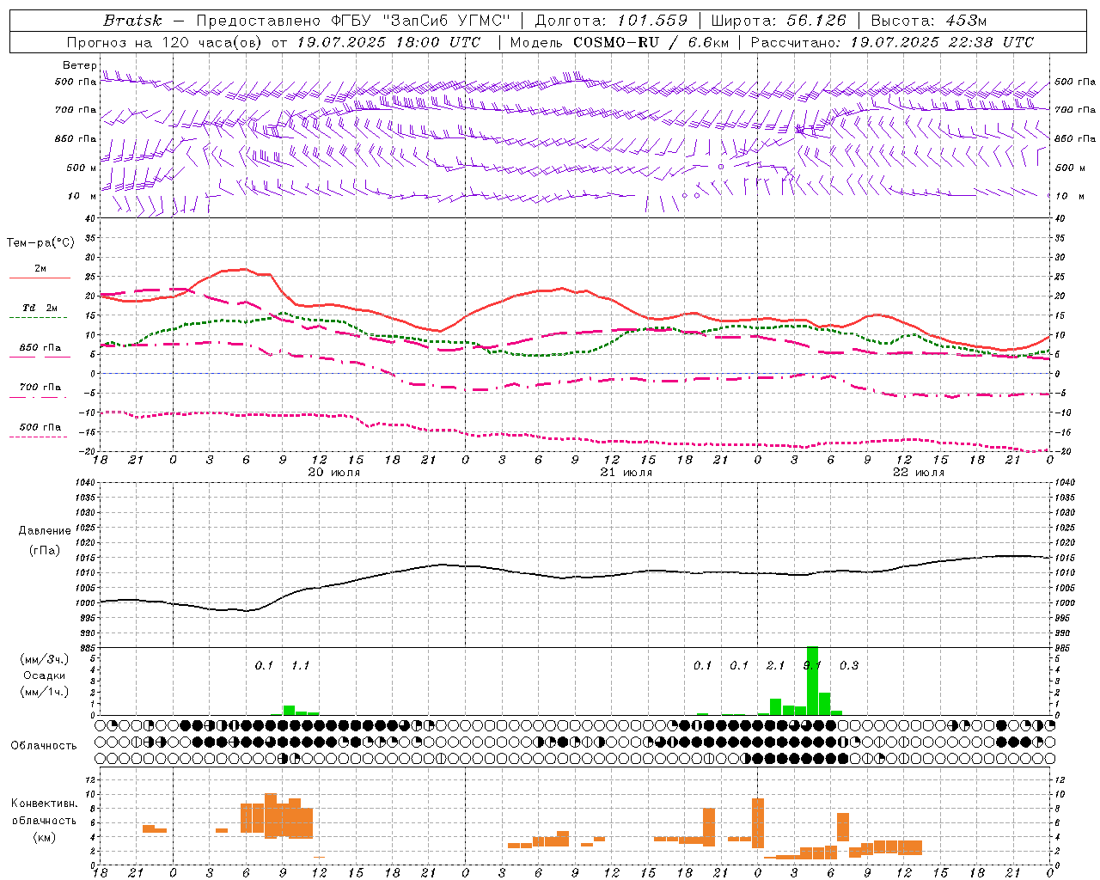
Task: Click the 'Осадки' panel label
Action: [44, 675]
